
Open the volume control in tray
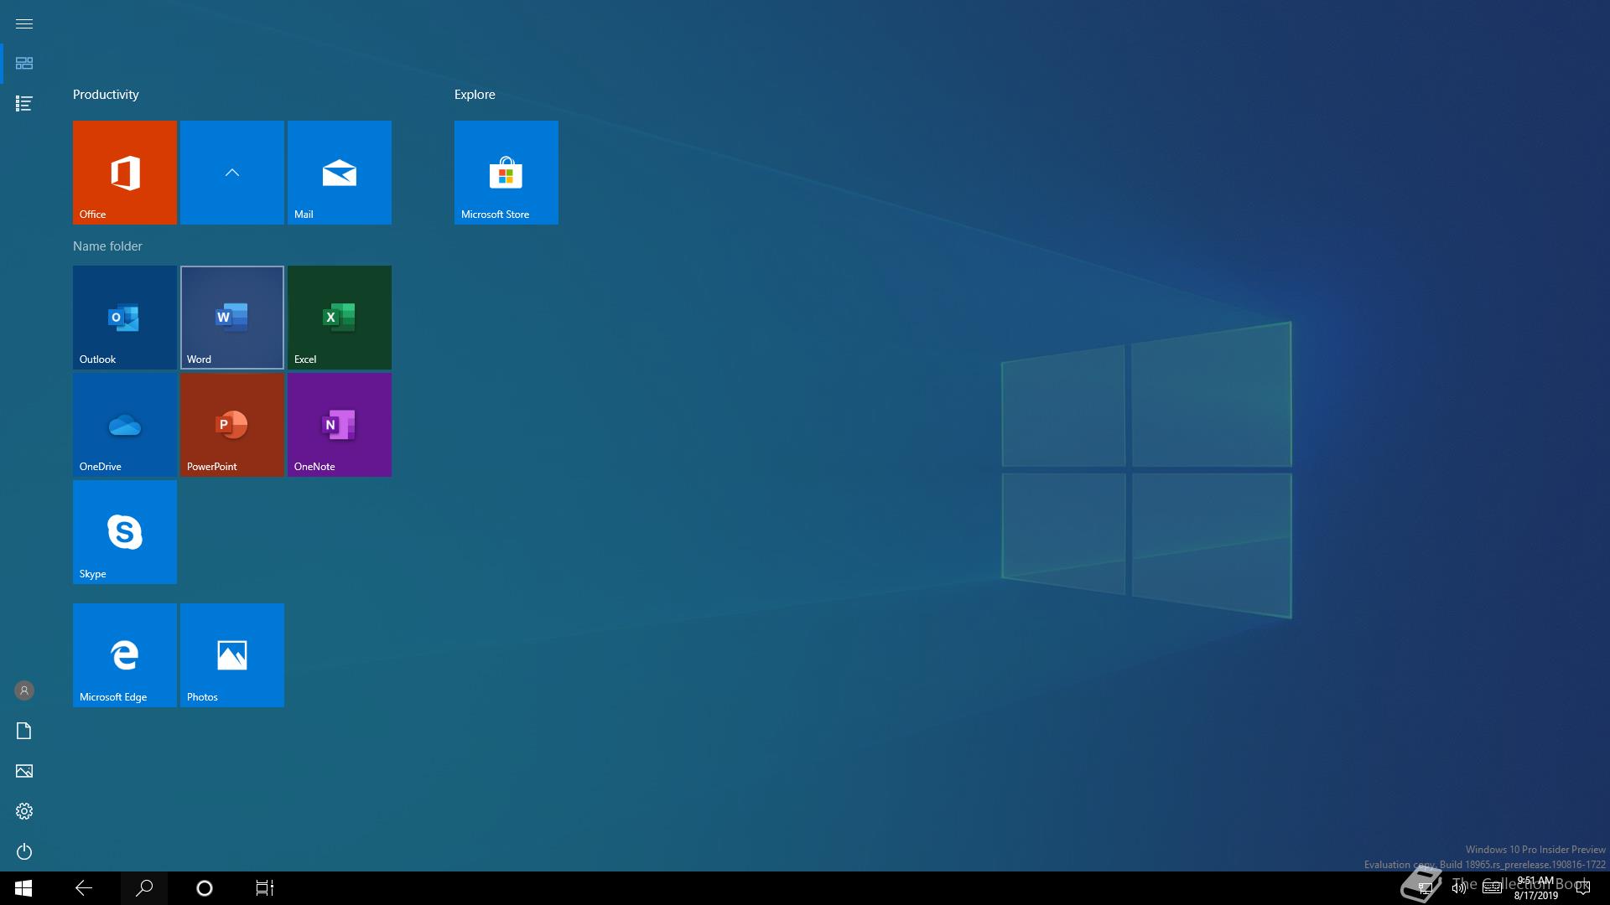coord(1459,888)
